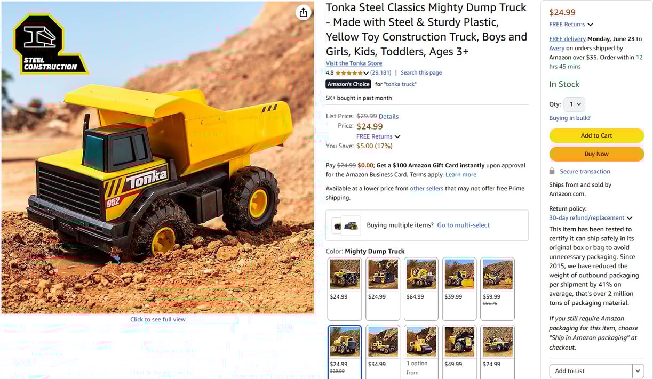This screenshot has height=379, width=653.
Task: Expand 30-day refund/replacement policy details
Action: coord(591,218)
